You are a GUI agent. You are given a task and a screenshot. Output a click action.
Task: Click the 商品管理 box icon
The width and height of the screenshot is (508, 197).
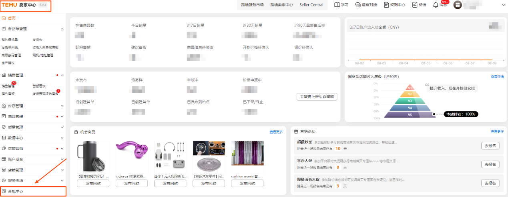[x=4, y=117]
